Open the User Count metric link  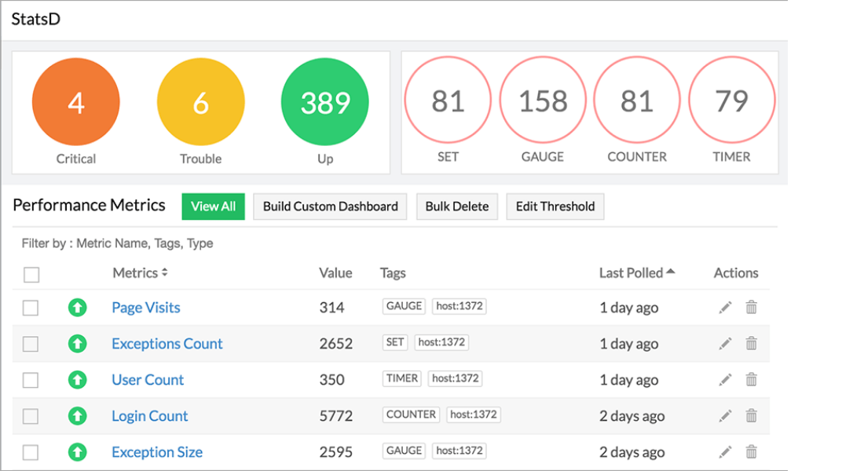click(148, 380)
